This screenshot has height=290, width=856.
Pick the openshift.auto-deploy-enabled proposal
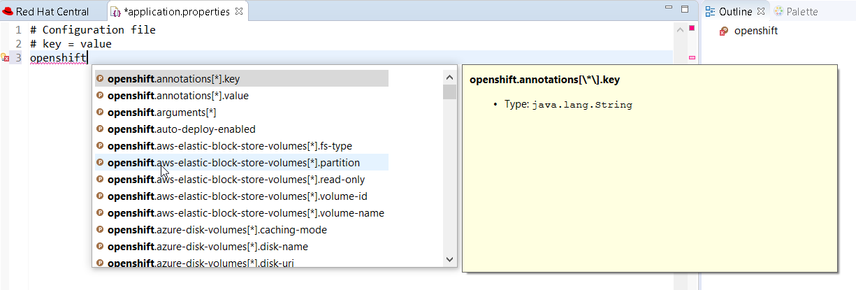coord(241,129)
